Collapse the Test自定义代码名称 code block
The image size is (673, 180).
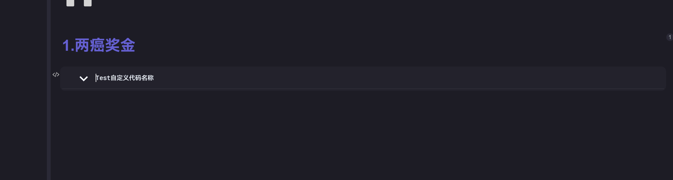click(84, 78)
